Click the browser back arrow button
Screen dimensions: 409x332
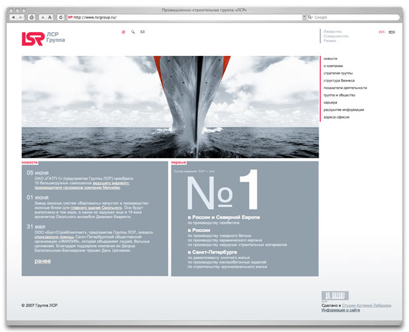pos(11,16)
